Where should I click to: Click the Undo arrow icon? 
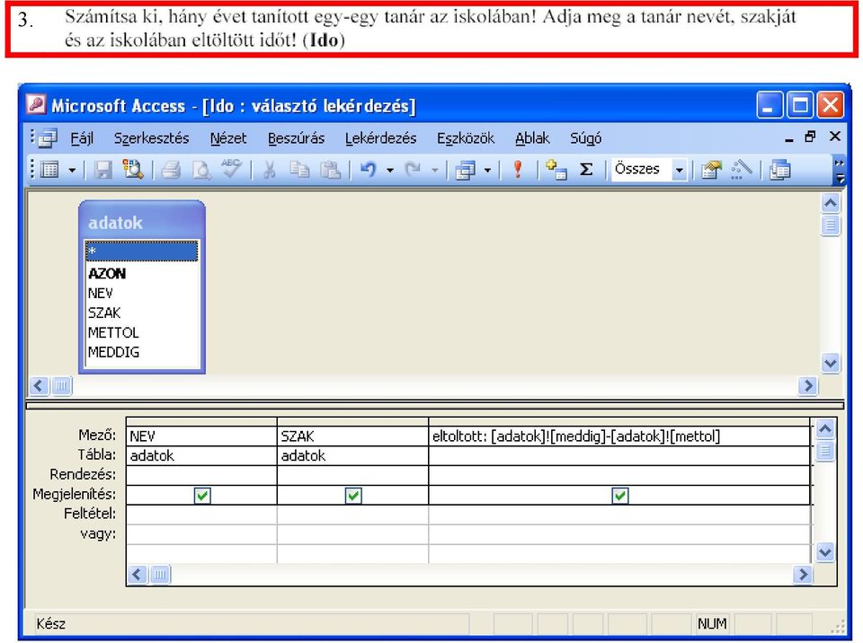(x=369, y=170)
